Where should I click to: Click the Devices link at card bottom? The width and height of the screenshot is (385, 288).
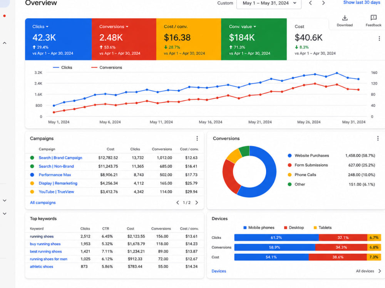219,271
